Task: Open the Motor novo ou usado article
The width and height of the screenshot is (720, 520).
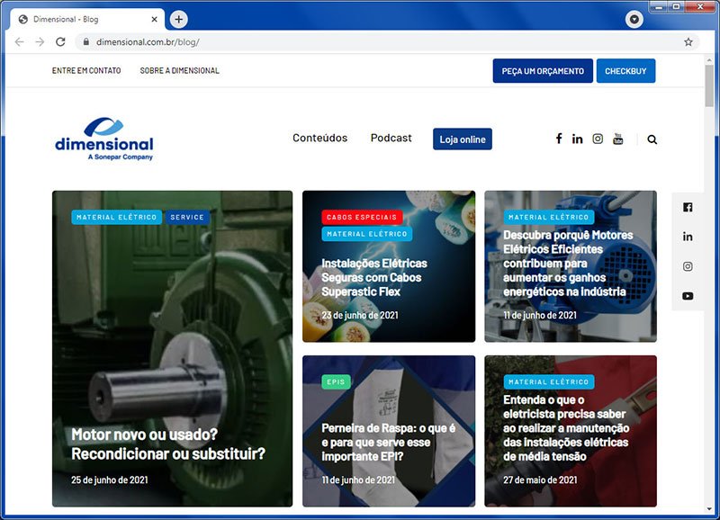Action: [x=168, y=444]
